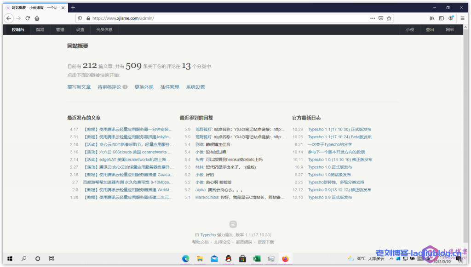Toggle the sidebar view icon in Firefox
Viewport: 471px width, 267px height.
click(x=441, y=18)
